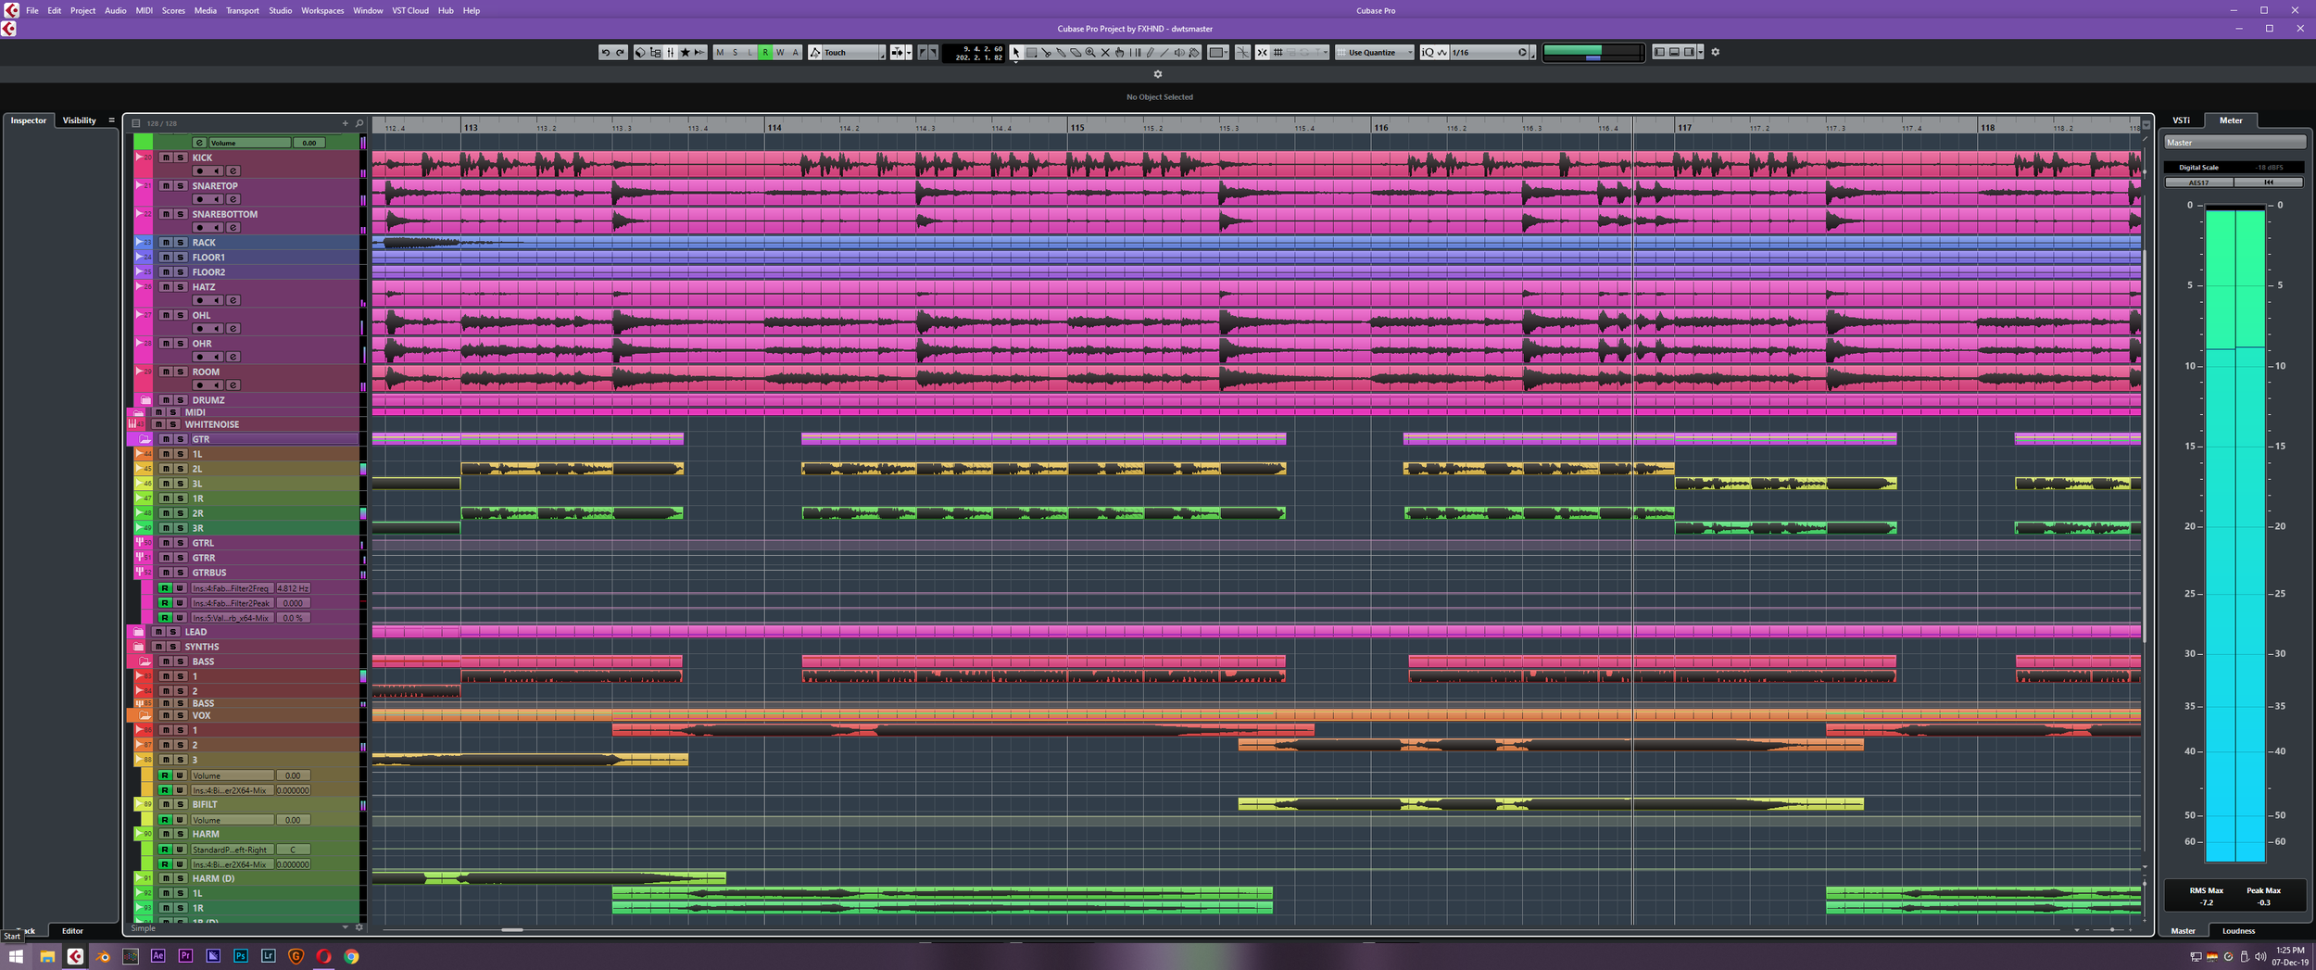Image resolution: width=2316 pixels, height=970 pixels.
Task: Toggle global Read automation R button
Action: point(765,52)
